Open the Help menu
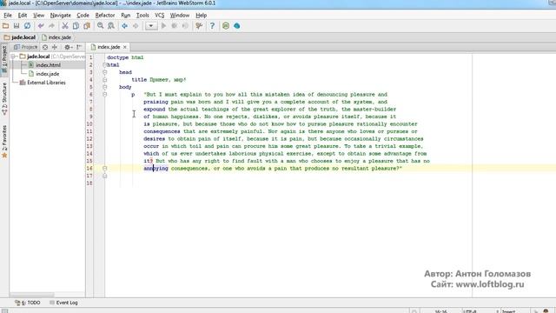The height and width of the screenshot is (313, 556). (x=201, y=16)
